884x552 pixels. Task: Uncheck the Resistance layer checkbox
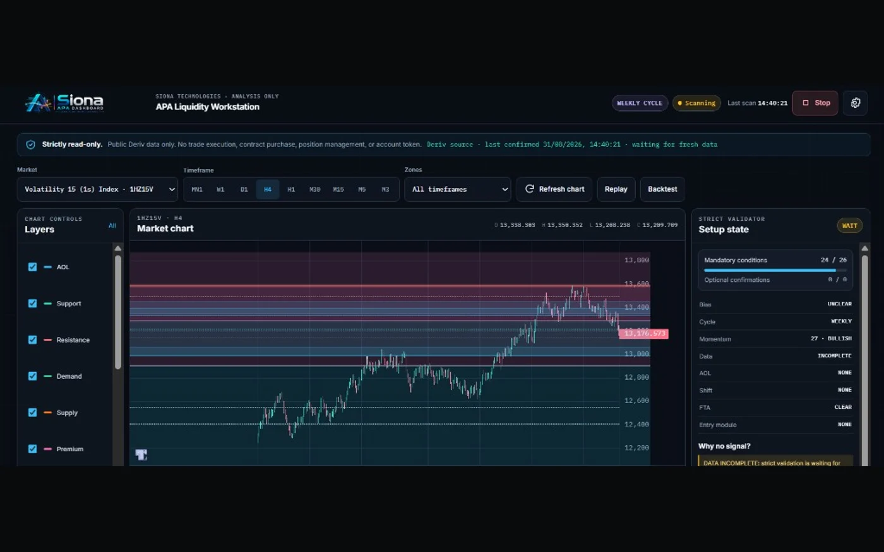(32, 340)
